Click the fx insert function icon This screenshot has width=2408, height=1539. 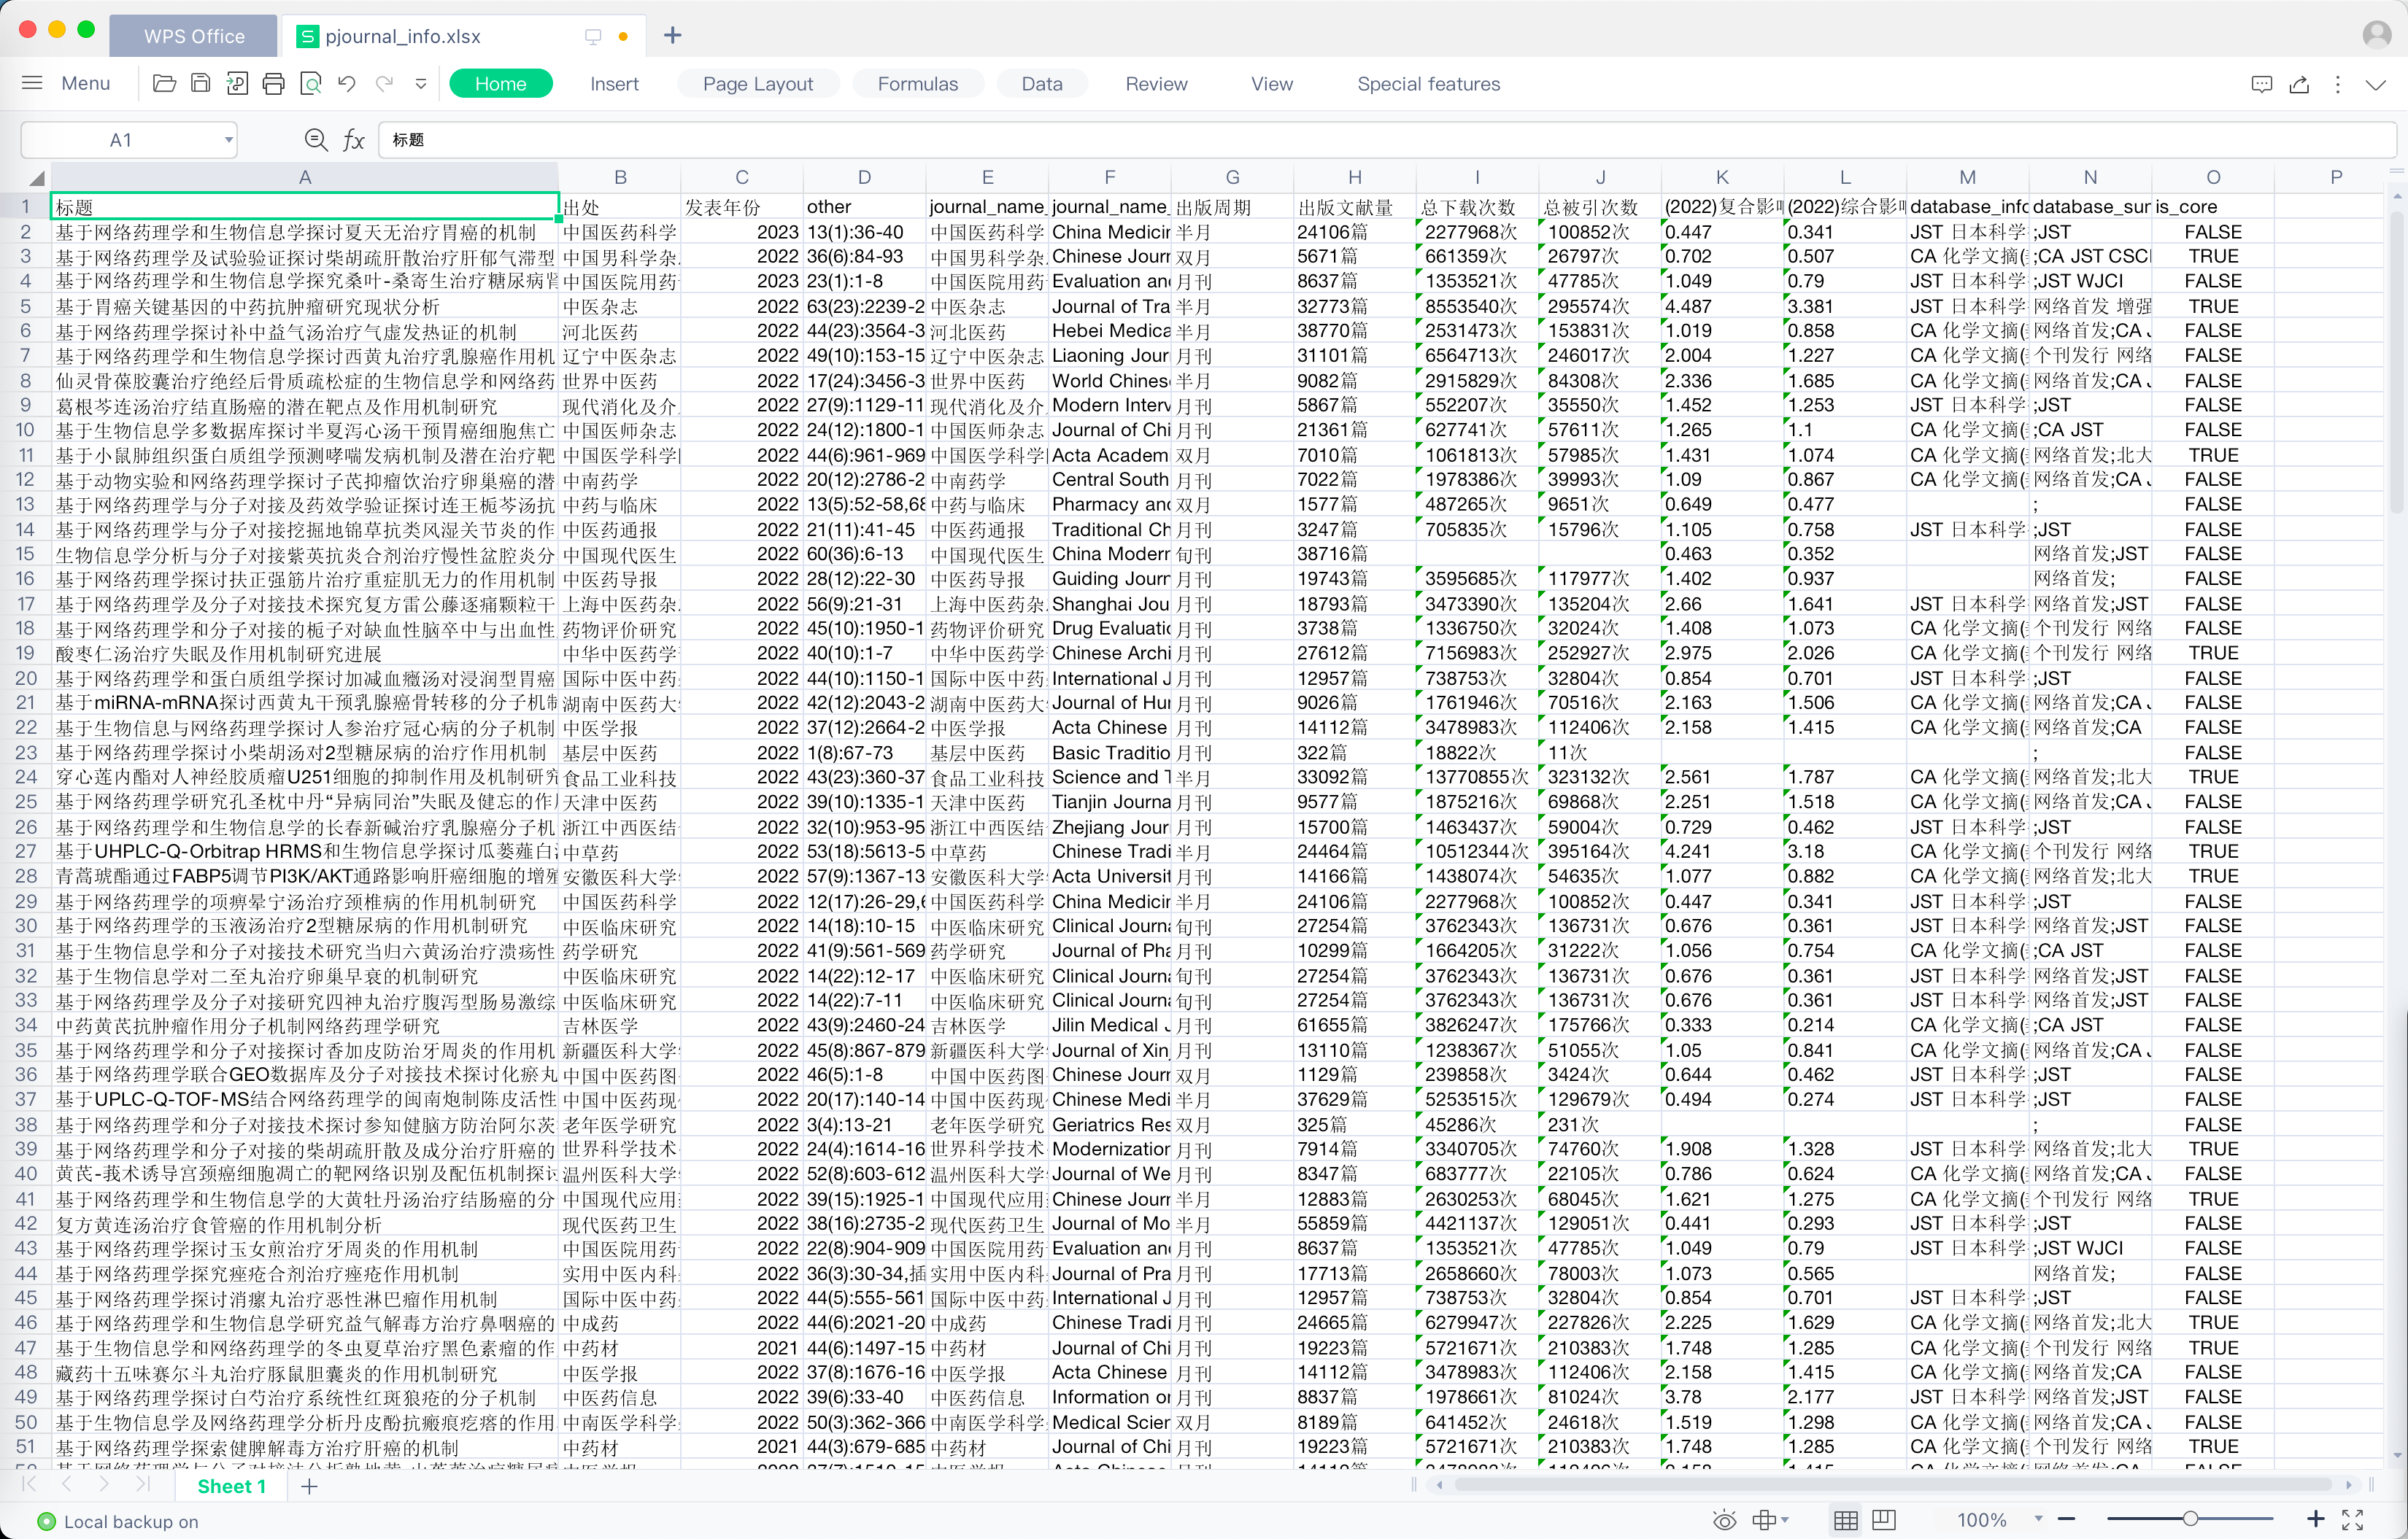pos(353,140)
